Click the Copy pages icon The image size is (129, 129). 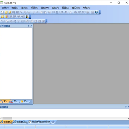point(41,12)
